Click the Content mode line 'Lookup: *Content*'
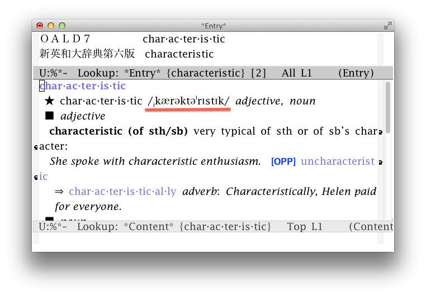Screen dimensions: 426x296 point(125,227)
